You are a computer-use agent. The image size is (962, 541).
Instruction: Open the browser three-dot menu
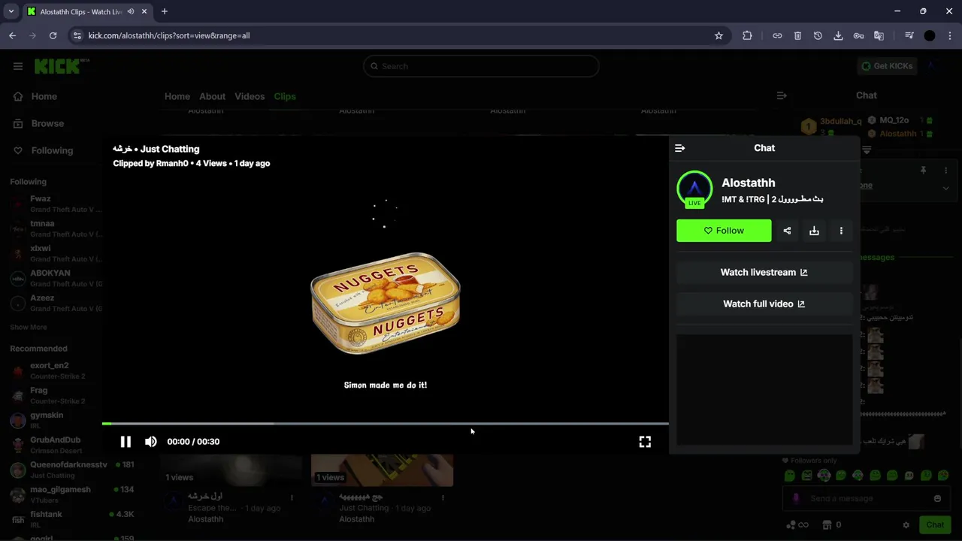[950, 35]
